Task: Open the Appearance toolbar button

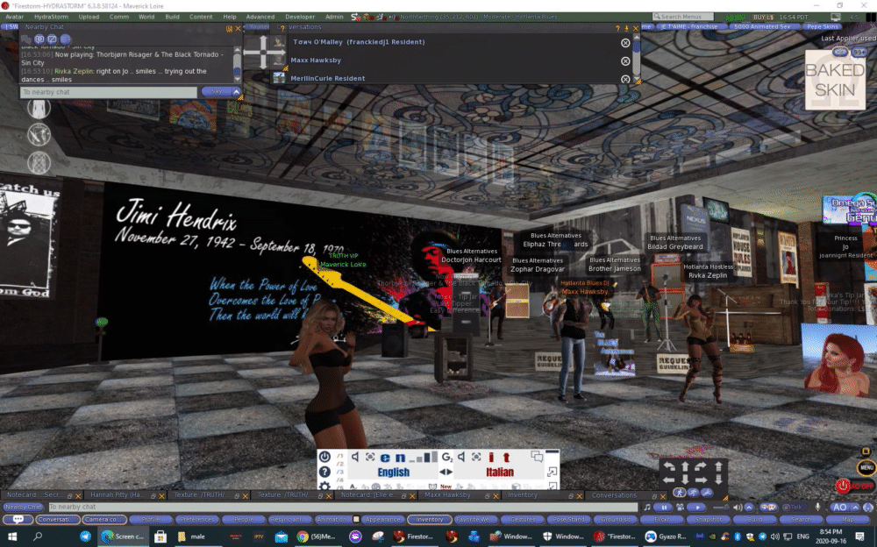Action: 382,520
